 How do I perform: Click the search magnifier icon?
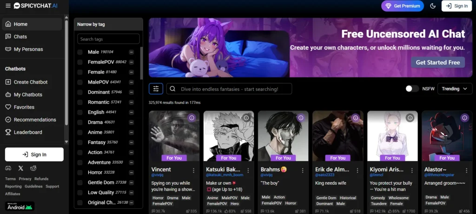coord(173,89)
